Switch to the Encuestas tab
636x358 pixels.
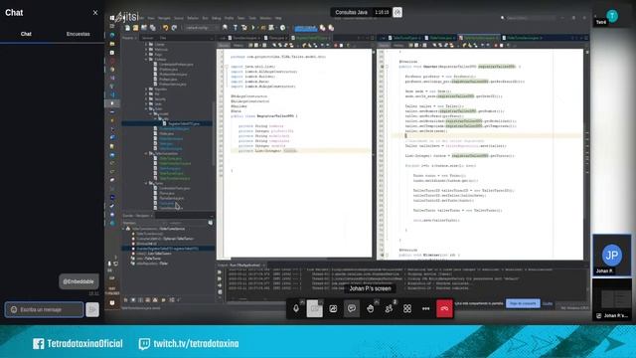tap(78, 34)
